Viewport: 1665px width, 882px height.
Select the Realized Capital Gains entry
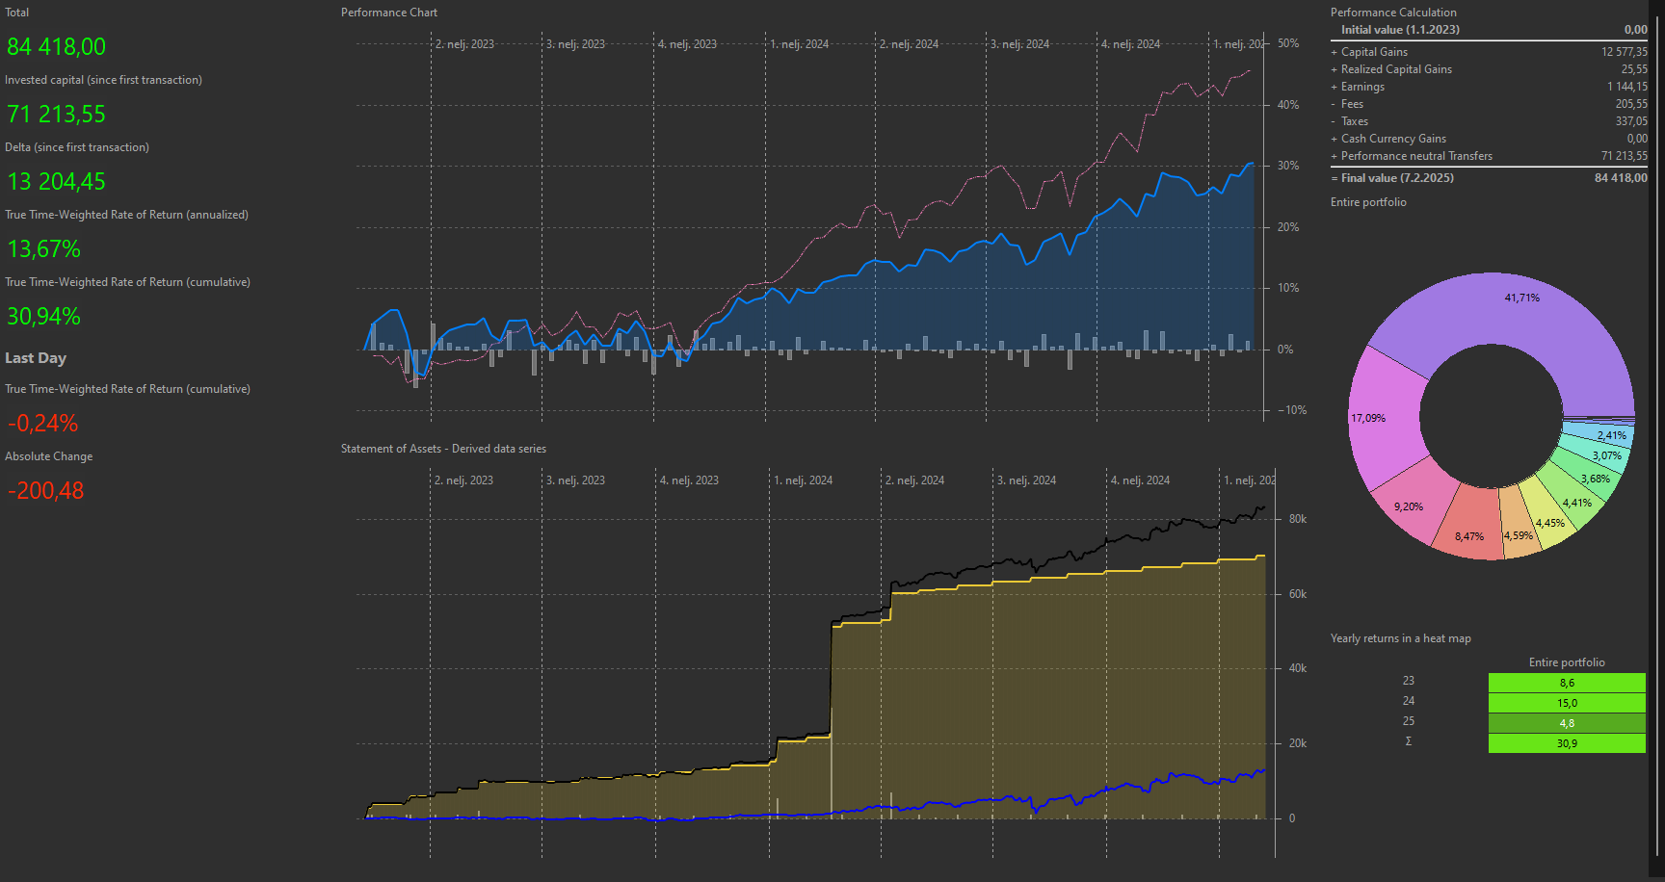tap(1396, 68)
